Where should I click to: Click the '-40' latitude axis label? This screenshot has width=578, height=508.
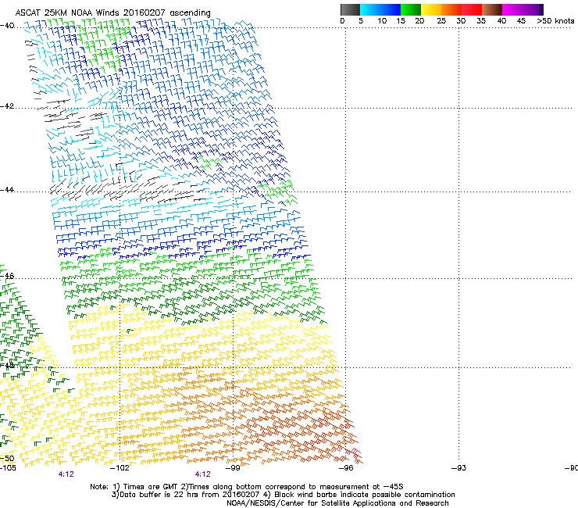[x=7, y=26]
